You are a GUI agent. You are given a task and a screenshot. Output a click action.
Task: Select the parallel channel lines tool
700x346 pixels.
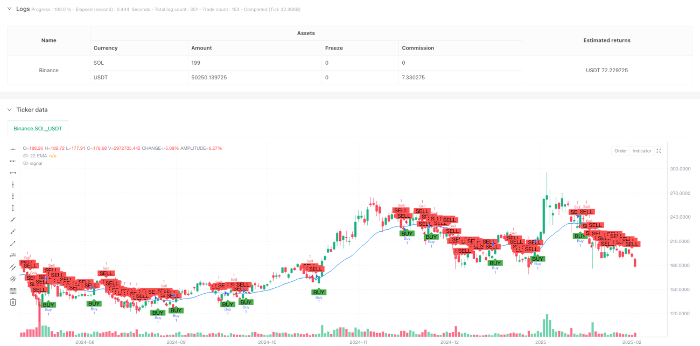[x=13, y=267]
